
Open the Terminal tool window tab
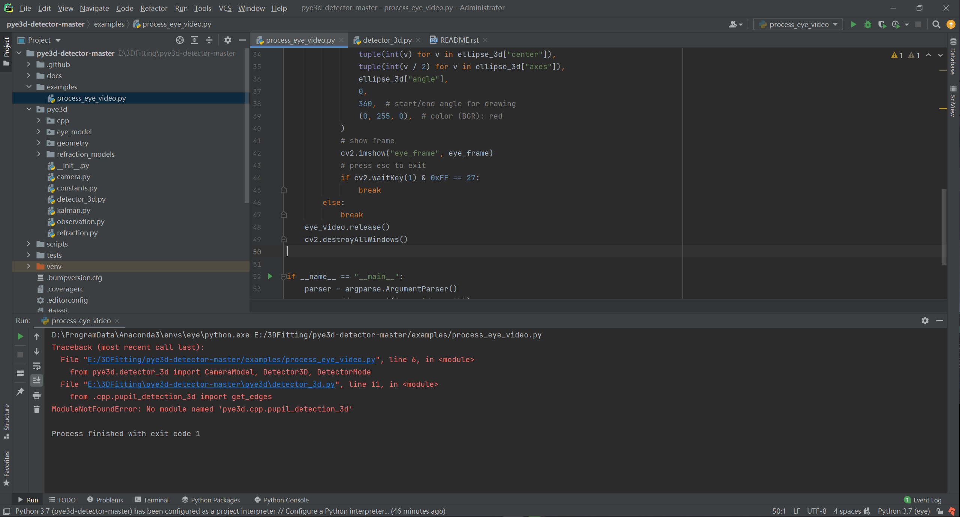point(152,500)
